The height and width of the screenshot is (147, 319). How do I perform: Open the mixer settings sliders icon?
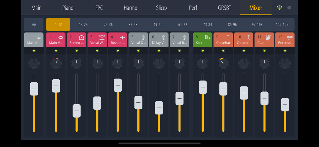click(34, 24)
